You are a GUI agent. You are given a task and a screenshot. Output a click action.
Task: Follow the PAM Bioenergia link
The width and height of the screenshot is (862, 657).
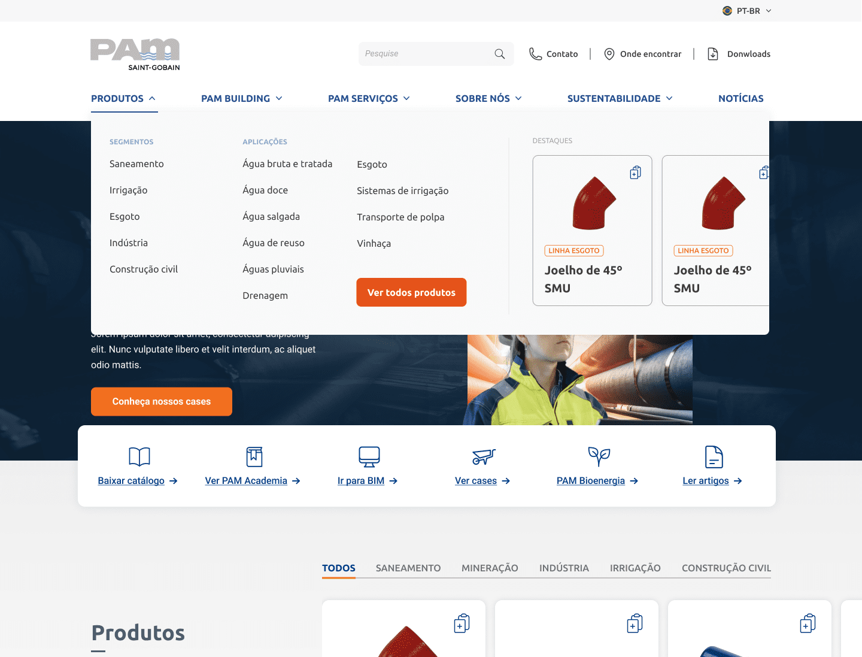(597, 480)
